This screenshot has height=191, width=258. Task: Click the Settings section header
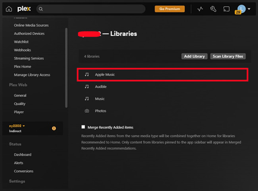17,181
